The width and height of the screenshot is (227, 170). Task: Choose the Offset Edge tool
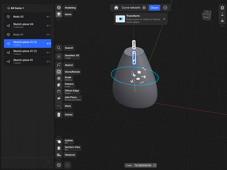click(59, 91)
